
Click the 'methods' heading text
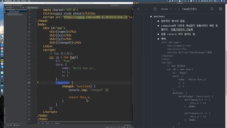tap(159, 17)
